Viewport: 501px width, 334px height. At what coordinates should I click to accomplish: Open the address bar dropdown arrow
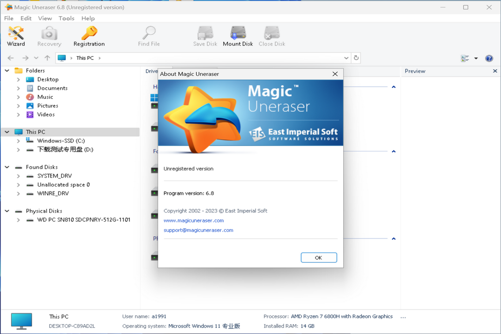tap(346, 58)
